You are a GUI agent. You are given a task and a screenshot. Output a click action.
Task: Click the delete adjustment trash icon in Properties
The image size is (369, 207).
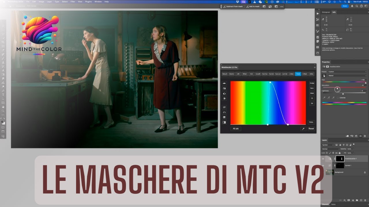[365, 136]
